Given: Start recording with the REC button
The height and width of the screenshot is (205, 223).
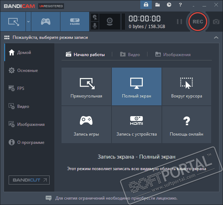Looking at the screenshot, I should 198,22.
